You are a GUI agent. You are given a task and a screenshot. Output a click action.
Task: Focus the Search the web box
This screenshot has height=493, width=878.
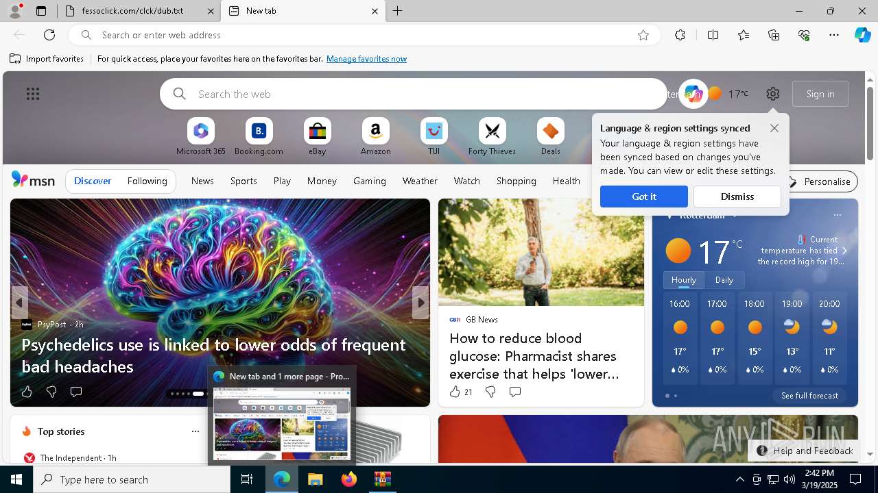pos(414,94)
